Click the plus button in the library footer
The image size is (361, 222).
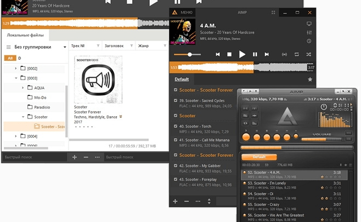75,157
